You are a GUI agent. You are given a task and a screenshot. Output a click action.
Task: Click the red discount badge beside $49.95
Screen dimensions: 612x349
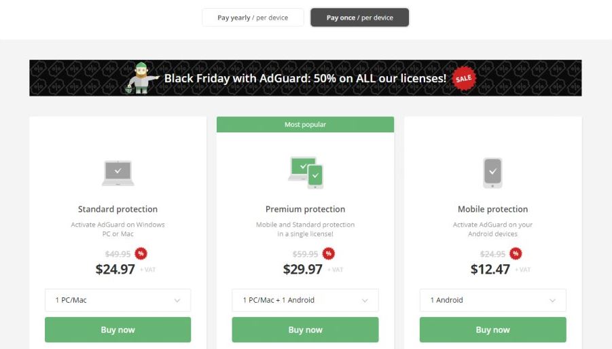coord(141,254)
